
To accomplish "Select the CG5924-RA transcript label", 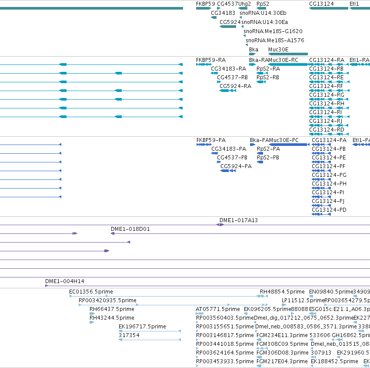I will pos(236,86).
